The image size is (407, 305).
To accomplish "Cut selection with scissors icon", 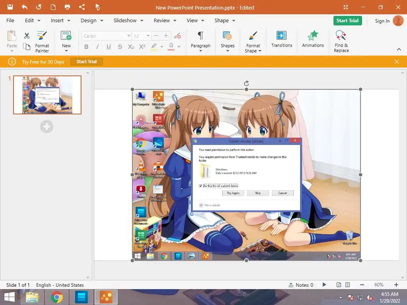I will (x=27, y=35).
